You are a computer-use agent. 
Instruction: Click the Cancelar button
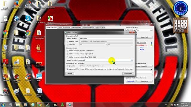tap(70, 73)
